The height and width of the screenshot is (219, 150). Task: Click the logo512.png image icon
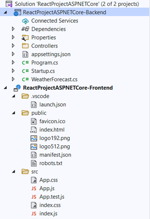click(x=34, y=147)
